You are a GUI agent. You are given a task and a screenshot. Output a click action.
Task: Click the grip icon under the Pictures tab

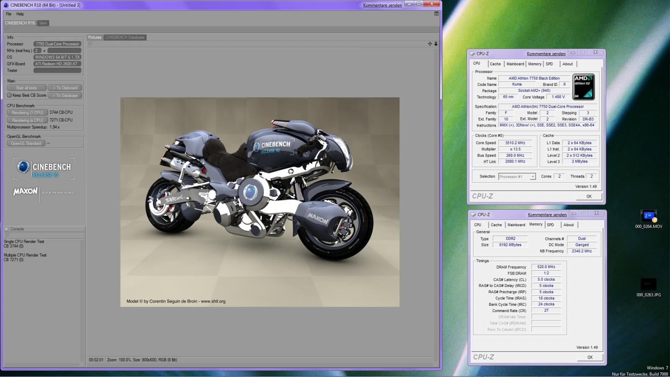pyautogui.click(x=90, y=44)
